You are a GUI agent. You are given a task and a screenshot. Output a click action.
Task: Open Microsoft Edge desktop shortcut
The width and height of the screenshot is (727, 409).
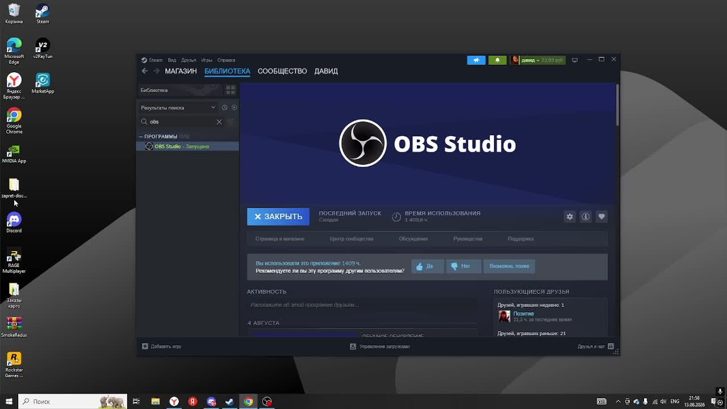pyautogui.click(x=14, y=51)
